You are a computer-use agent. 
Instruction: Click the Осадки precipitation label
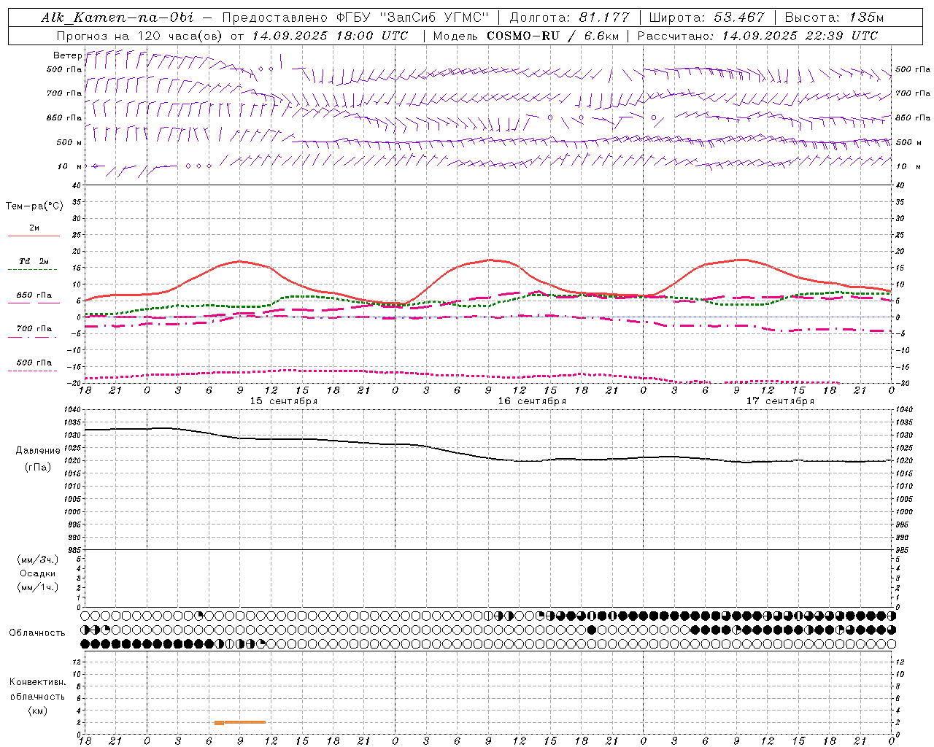click(x=38, y=573)
